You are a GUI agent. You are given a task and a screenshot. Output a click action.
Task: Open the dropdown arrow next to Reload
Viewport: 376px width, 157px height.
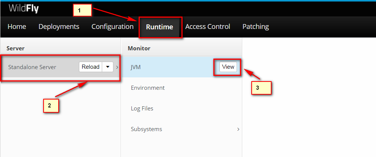(x=108, y=67)
